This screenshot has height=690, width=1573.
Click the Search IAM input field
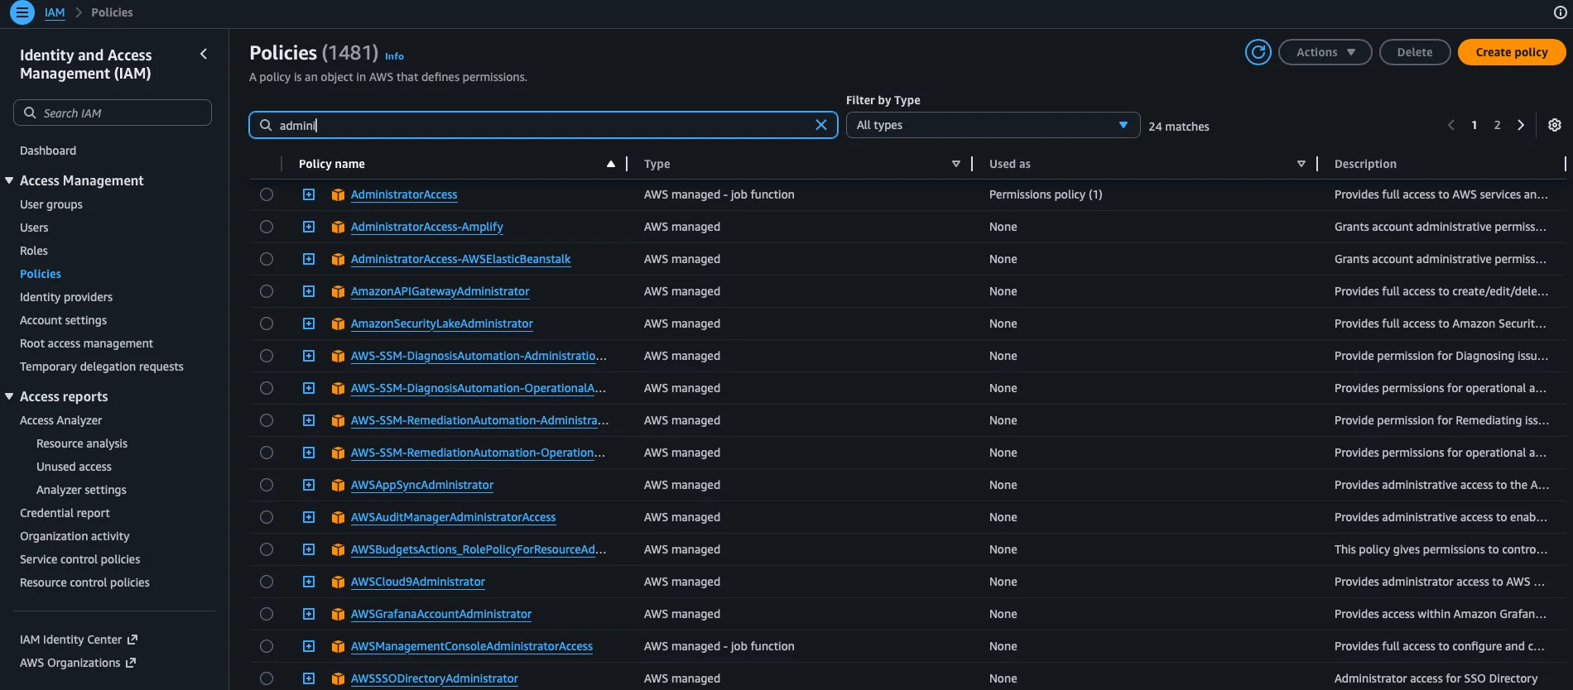tap(113, 113)
